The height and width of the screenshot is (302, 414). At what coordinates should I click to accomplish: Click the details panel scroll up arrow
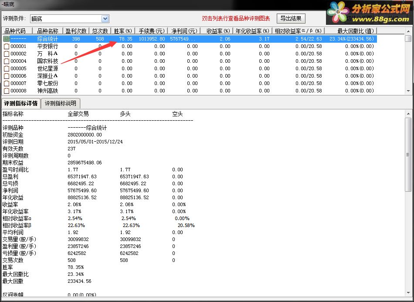coord(408,114)
